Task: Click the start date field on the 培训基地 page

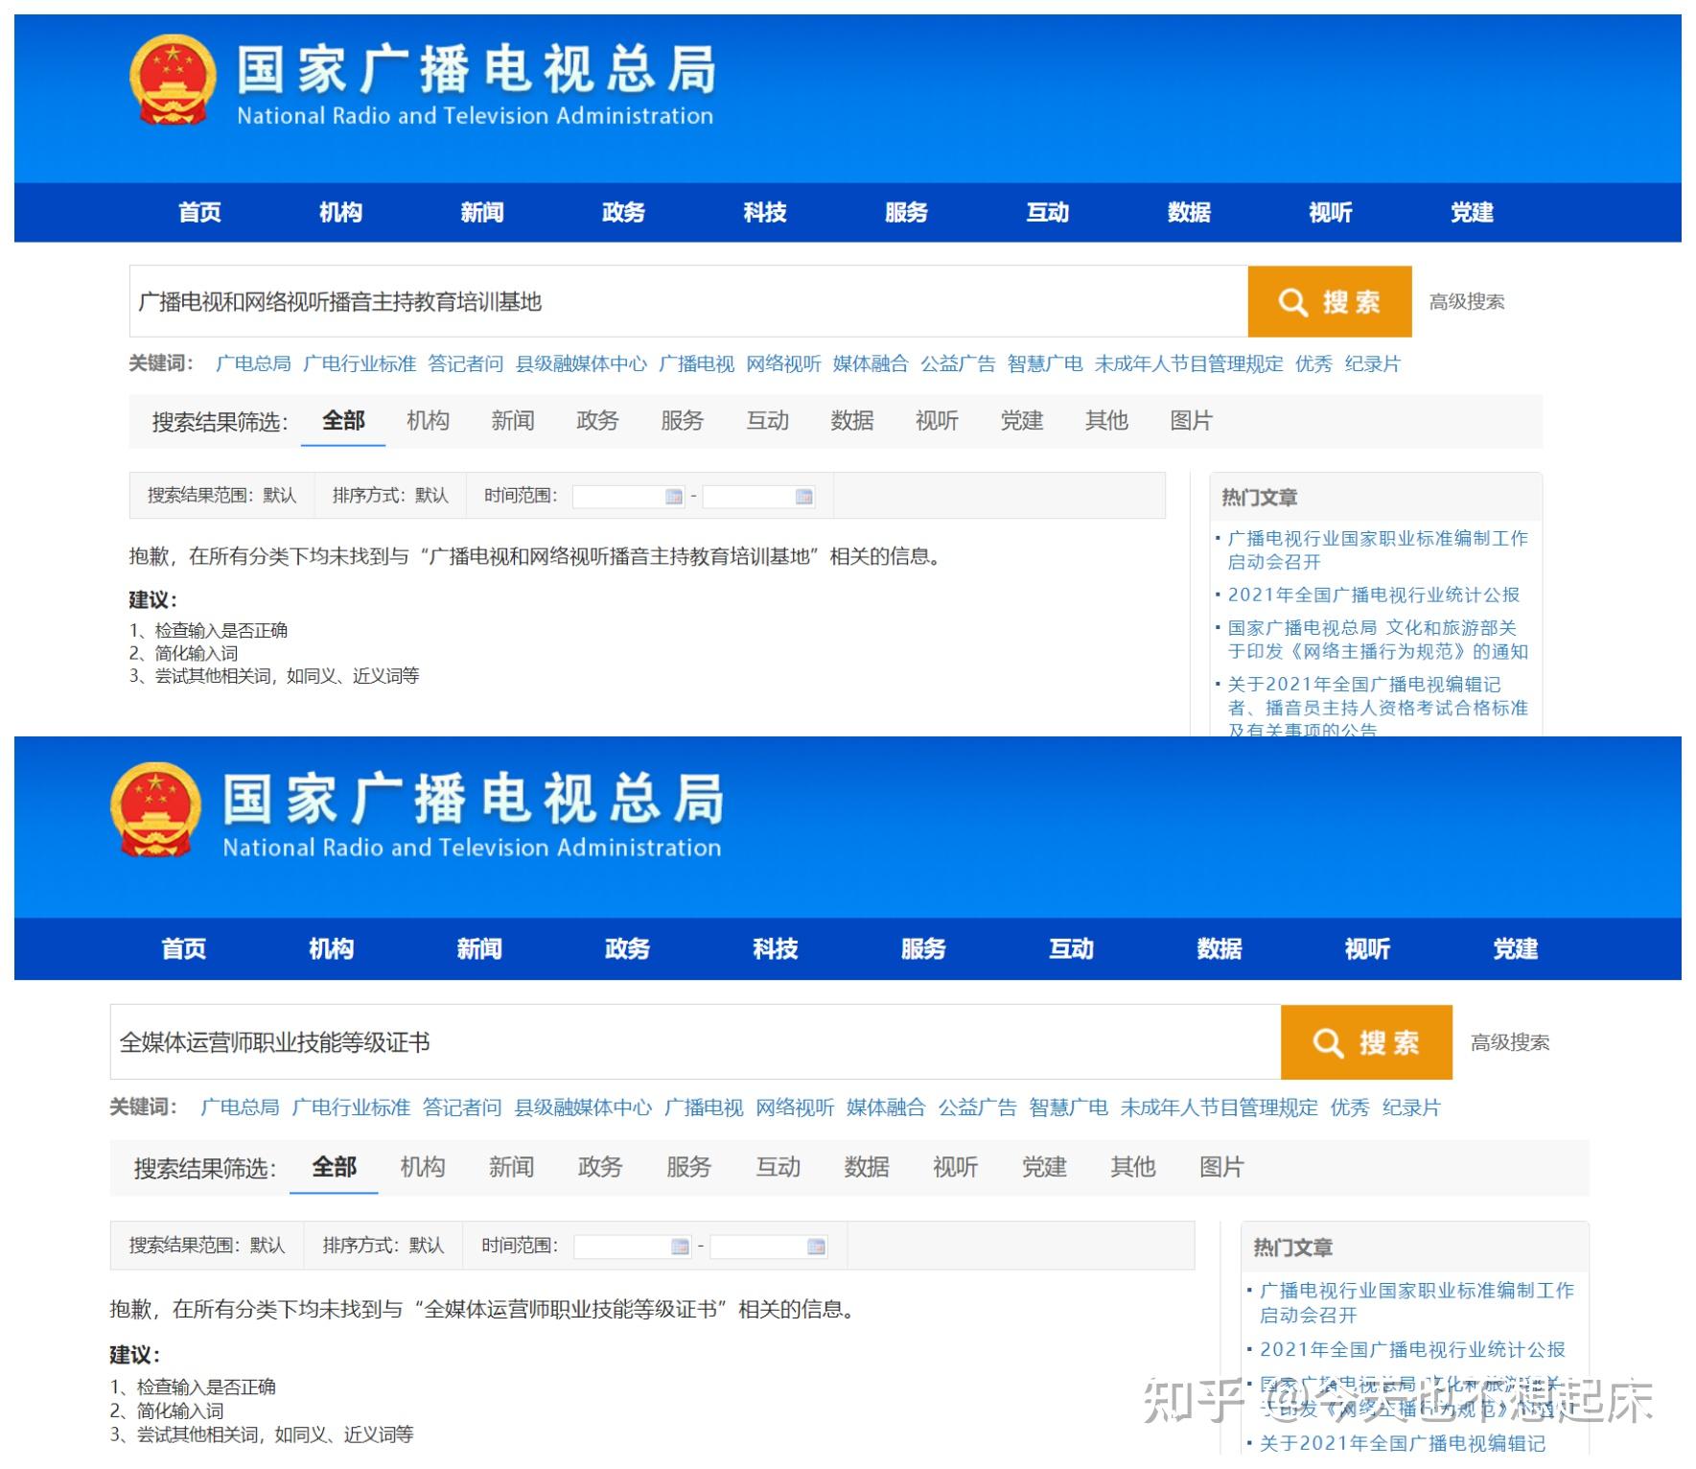Action: click(628, 497)
